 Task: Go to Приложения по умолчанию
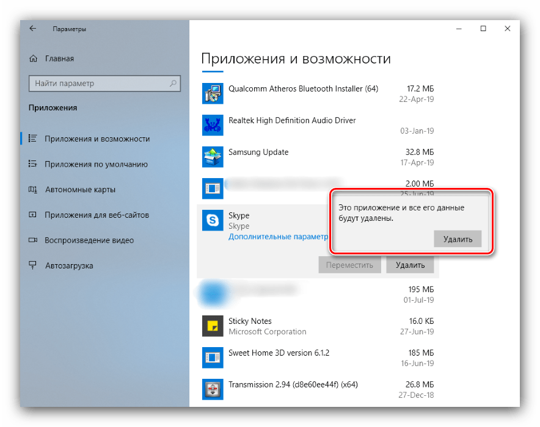(96, 164)
